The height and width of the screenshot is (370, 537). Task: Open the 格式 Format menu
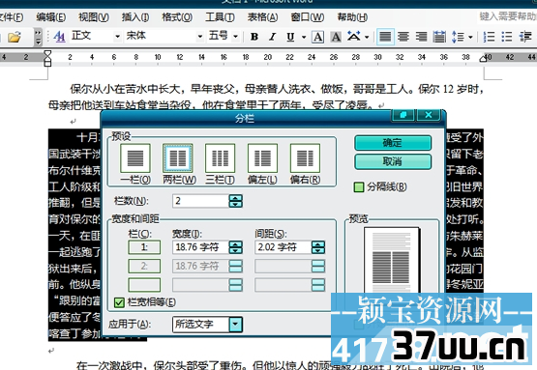click(177, 17)
